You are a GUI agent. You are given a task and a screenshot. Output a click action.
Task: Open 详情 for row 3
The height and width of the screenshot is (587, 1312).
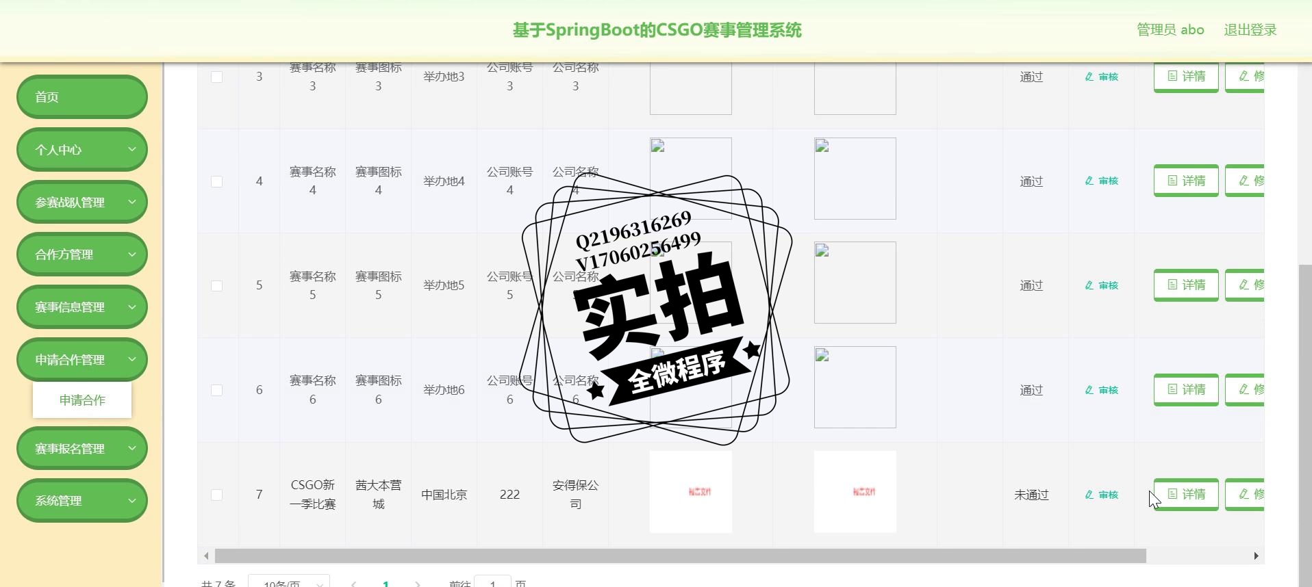coord(1186,77)
